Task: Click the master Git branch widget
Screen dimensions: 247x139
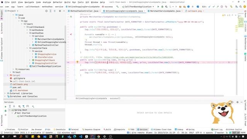Action: point(220,133)
